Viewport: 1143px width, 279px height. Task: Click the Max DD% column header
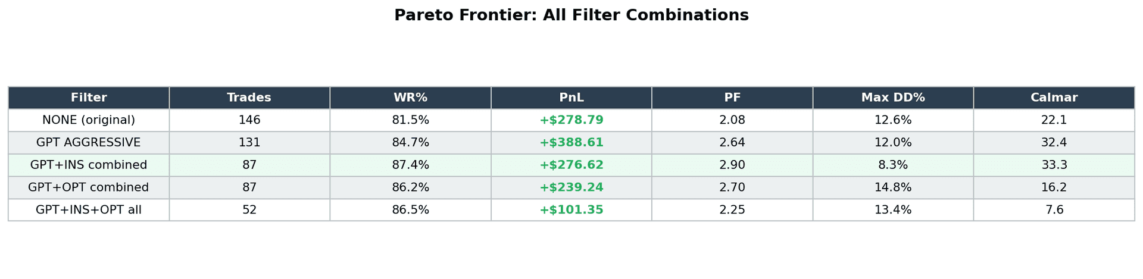tap(892, 98)
